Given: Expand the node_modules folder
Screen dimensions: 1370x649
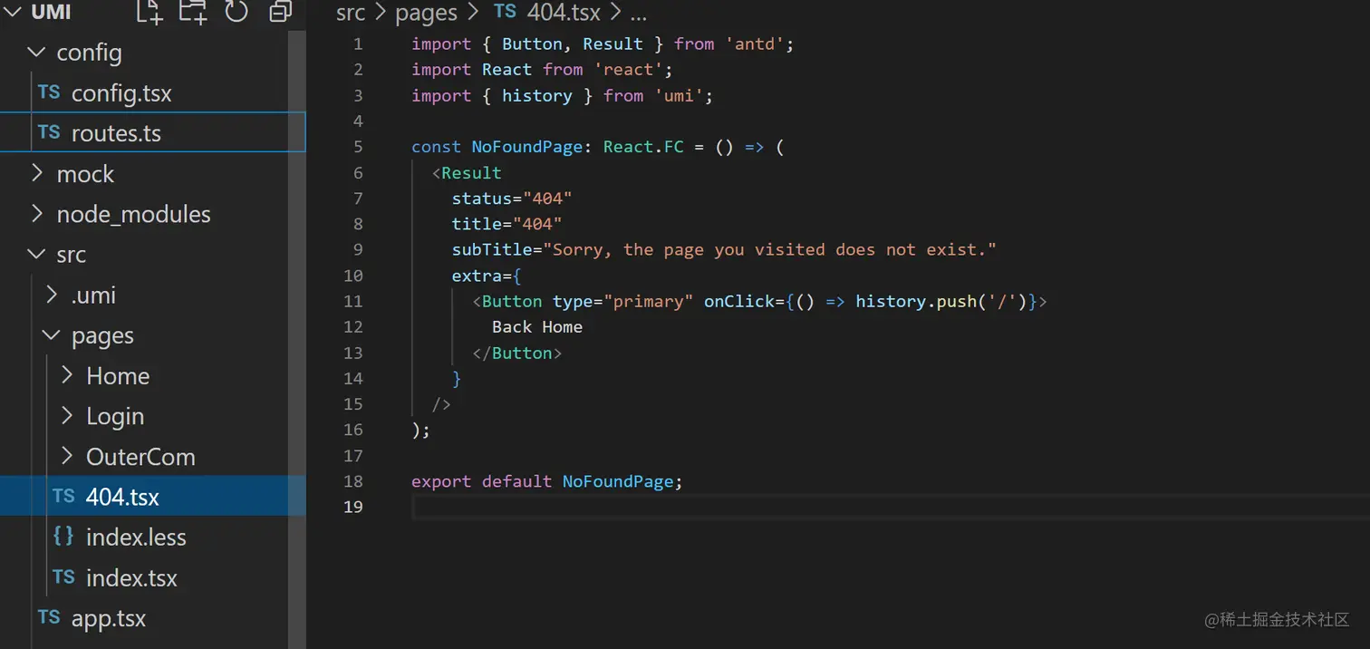Looking at the screenshot, I should tap(36, 214).
